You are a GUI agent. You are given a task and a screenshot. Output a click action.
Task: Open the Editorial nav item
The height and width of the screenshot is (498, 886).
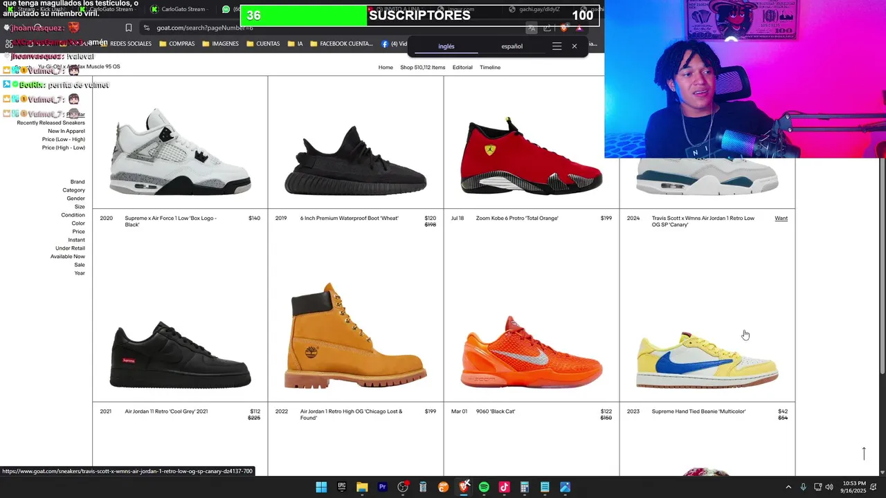pyautogui.click(x=462, y=68)
